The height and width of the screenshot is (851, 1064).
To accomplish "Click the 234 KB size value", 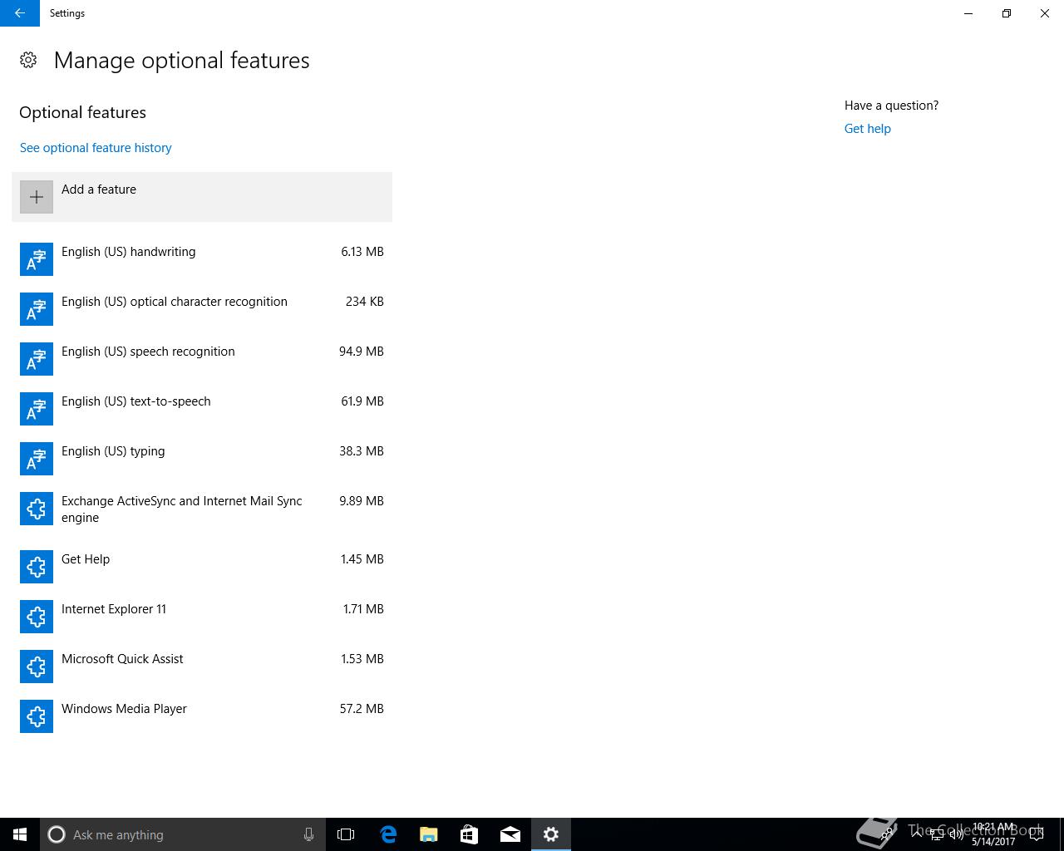I will (x=365, y=302).
